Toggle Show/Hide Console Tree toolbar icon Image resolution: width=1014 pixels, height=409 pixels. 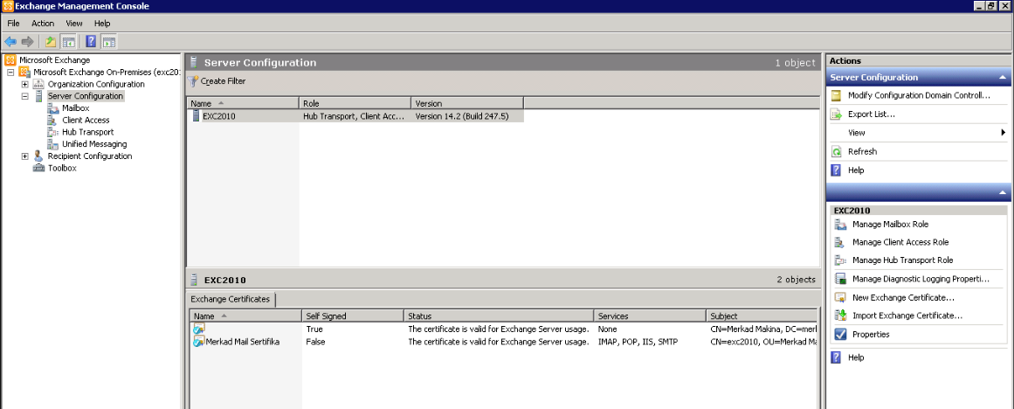pyautogui.click(x=68, y=42)
